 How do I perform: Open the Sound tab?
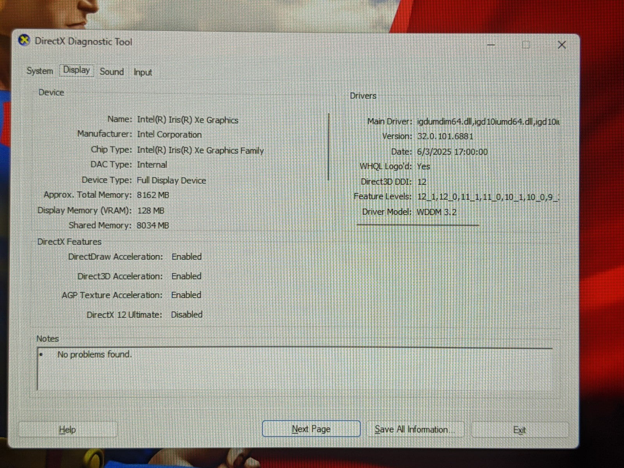coord(112,72)
